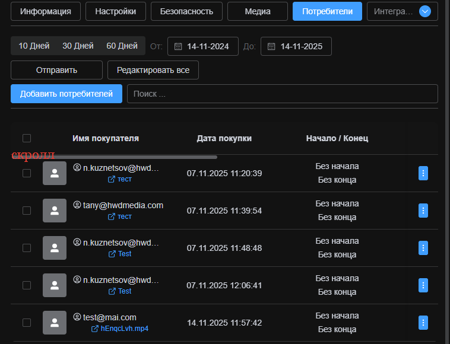This screenshot has height=344, width=450.
Task: Click the date 07.11.2025 11:20:39
Action: [224, 173]
